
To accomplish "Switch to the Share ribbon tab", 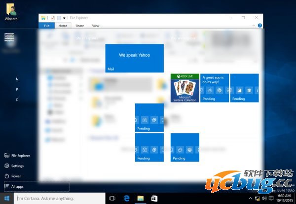I will point(79,26).
